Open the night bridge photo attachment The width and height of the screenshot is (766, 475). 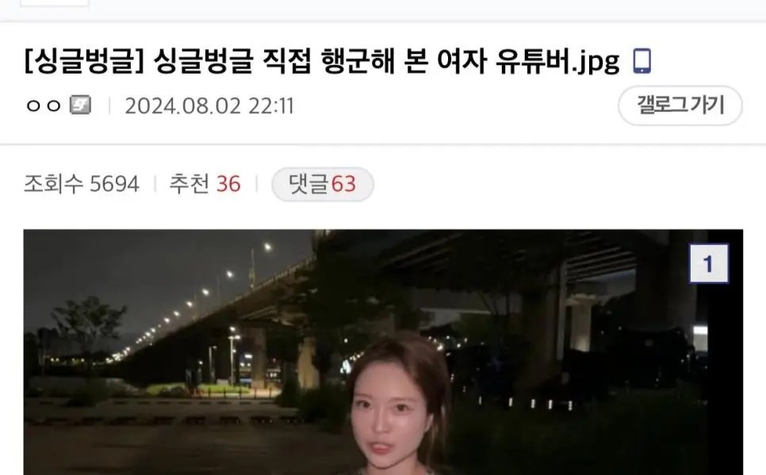[x=383, y=352]
